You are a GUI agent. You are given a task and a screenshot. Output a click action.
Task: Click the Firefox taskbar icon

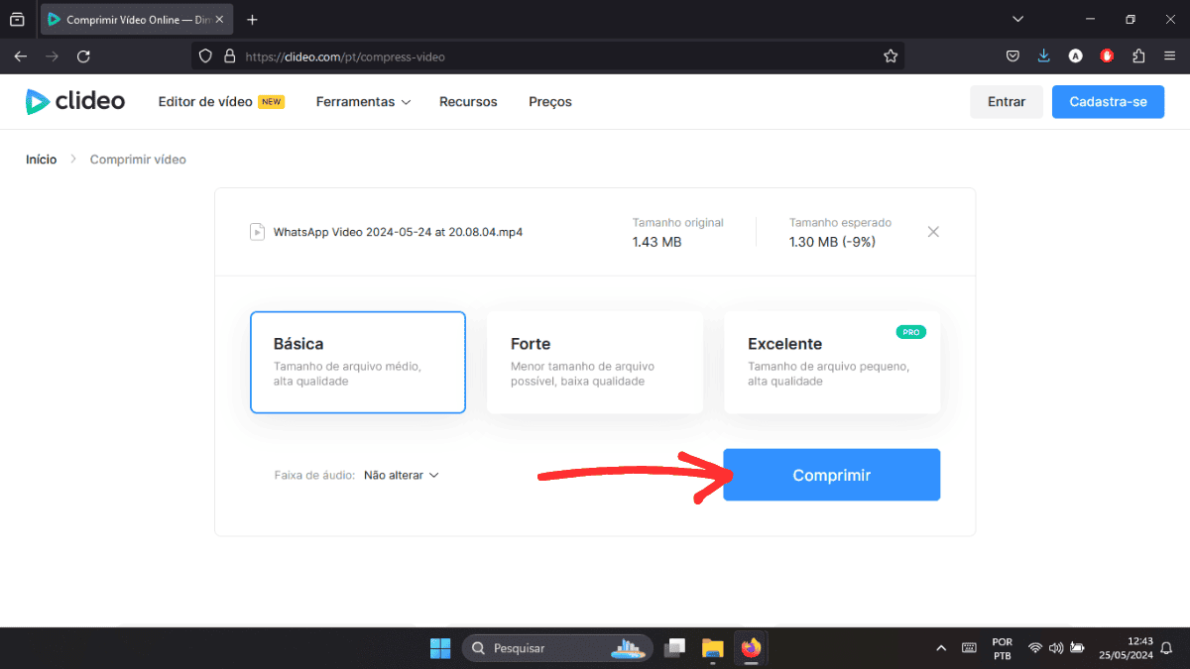click(751, 648)
